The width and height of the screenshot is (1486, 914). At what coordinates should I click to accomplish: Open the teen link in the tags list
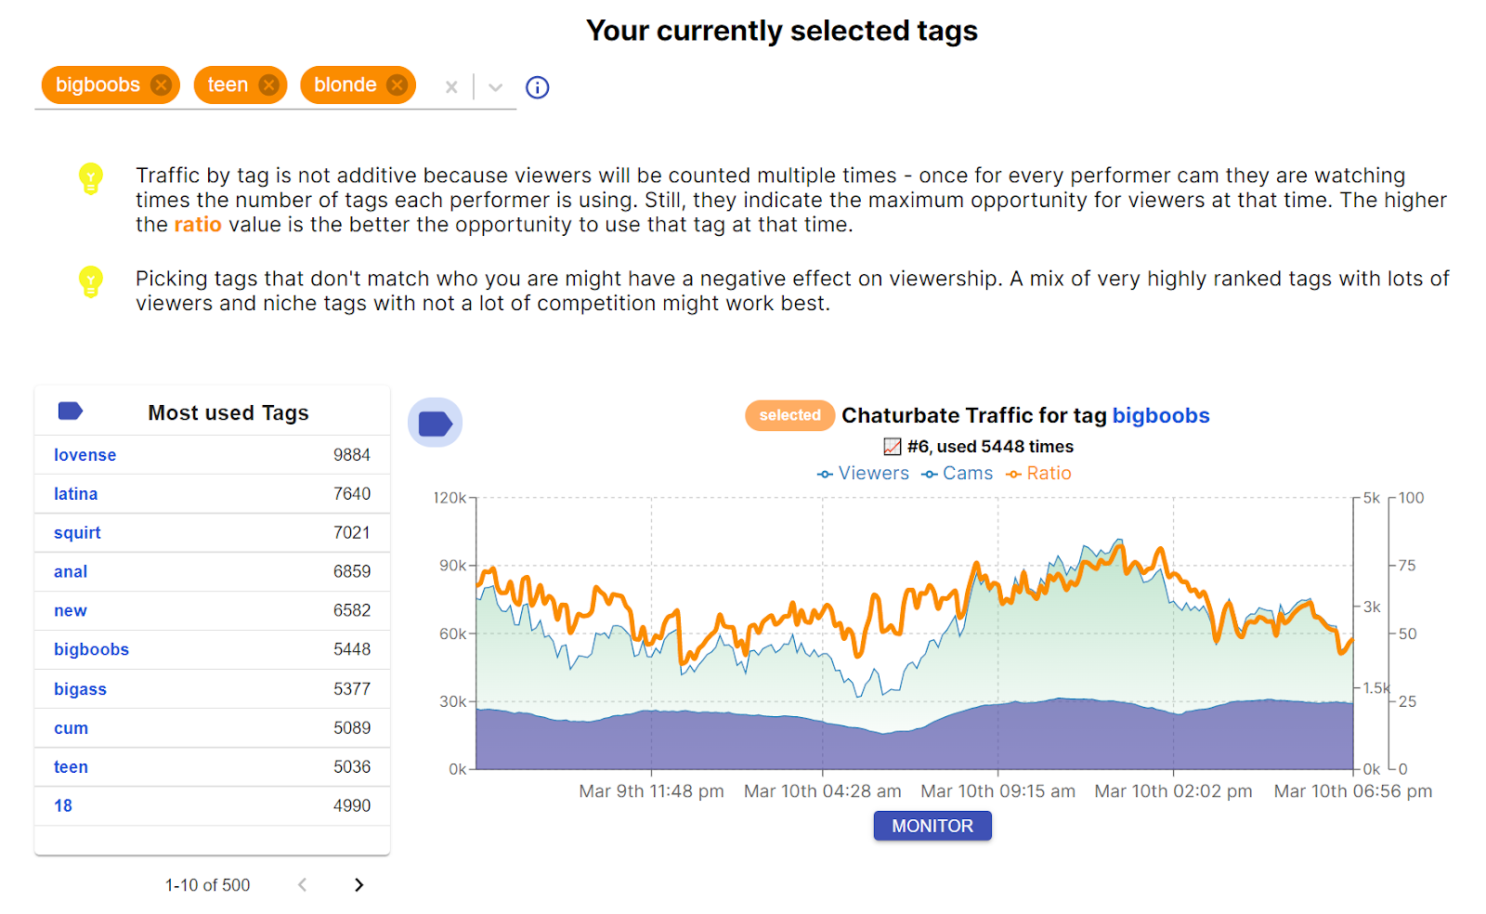coord(71,767)
